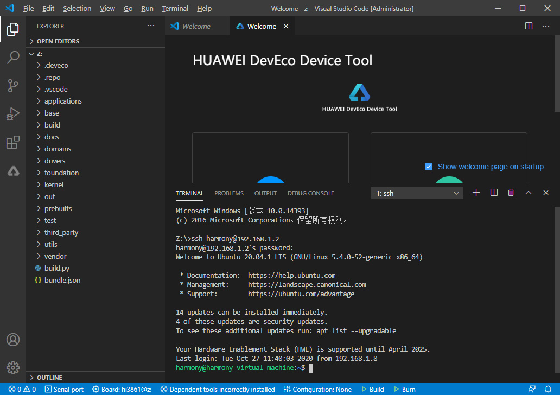Open build.py file in explorer
Screen dimensions: 560x395
tap(56, 268)
